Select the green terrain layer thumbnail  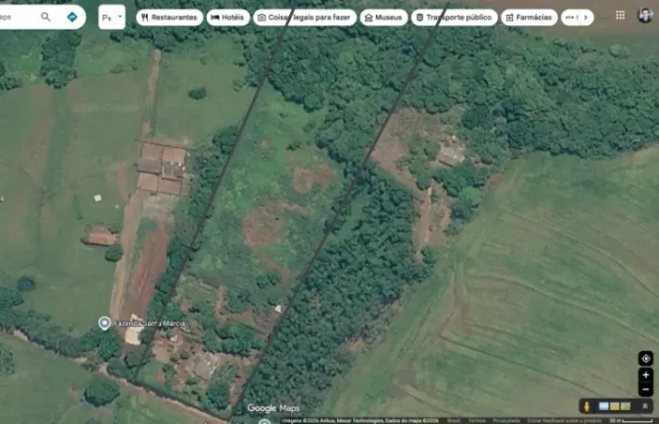tap(625, 406)
